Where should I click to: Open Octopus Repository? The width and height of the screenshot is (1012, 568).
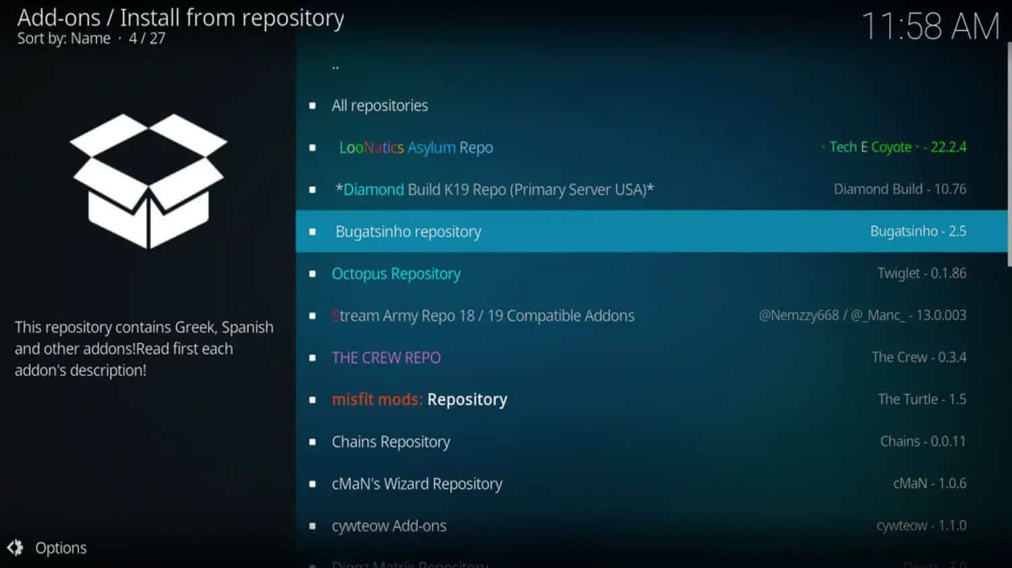652,274
